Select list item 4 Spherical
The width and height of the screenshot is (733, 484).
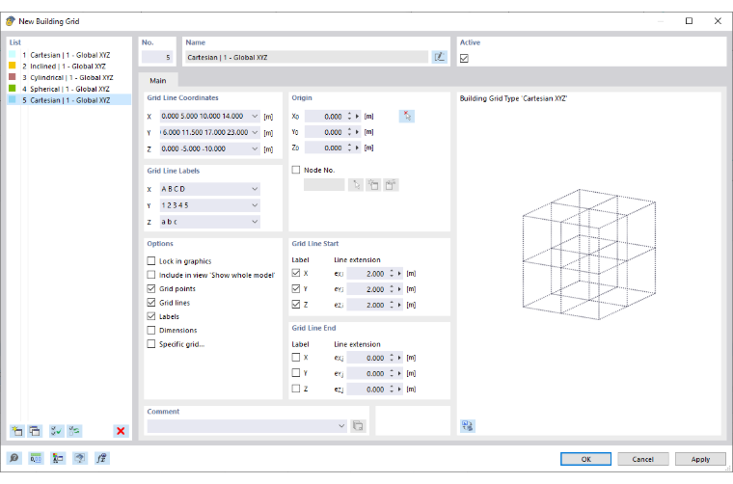69,89
